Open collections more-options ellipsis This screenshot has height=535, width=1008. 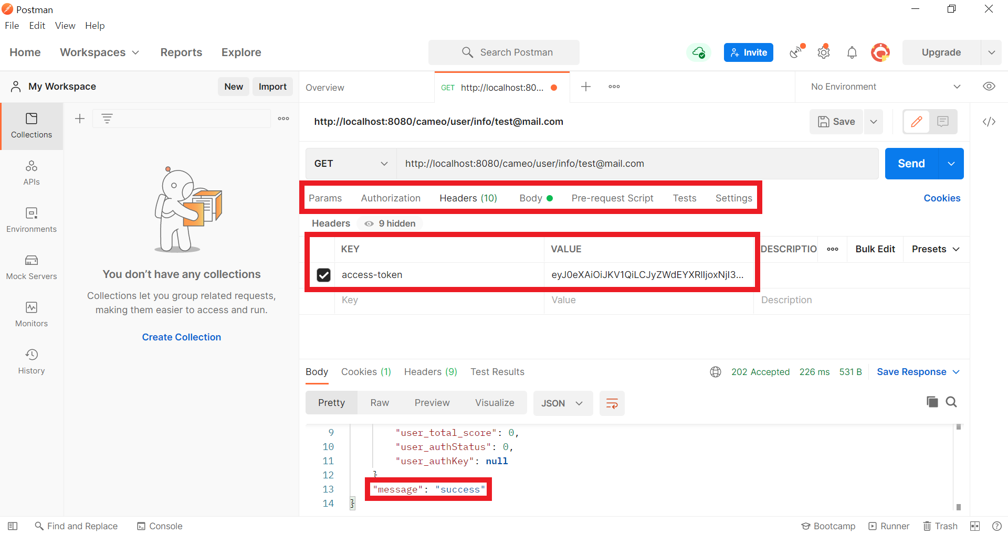pos(283,119)
